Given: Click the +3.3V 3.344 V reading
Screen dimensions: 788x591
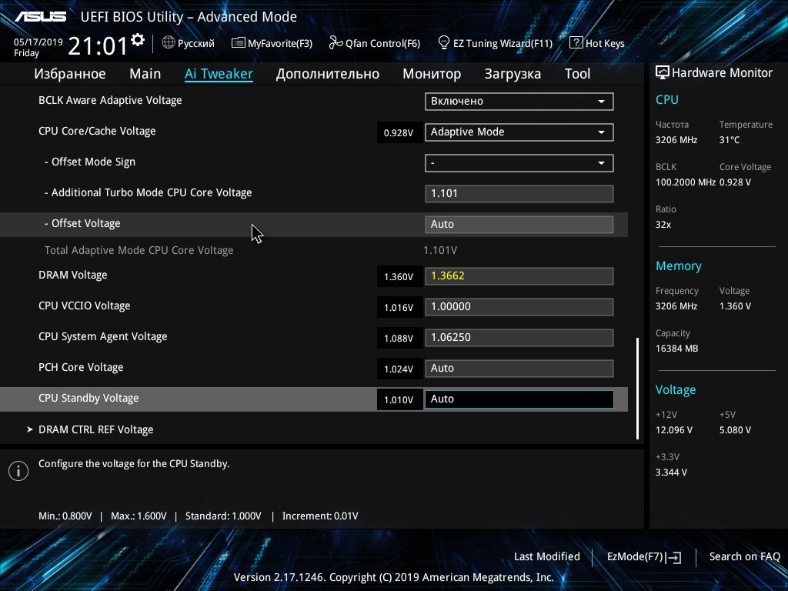Looking at the screenshot, I should (671, 472).
